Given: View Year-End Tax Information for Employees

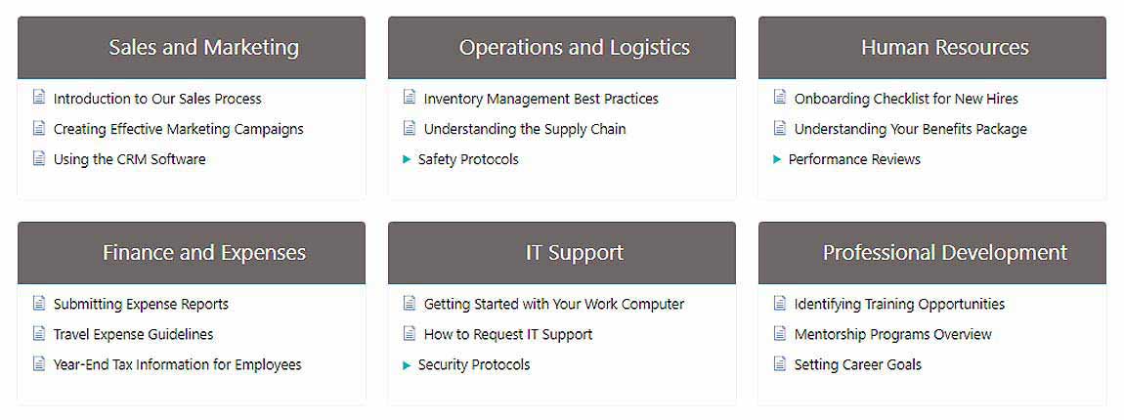Looking at the screenshot, I should click(x=177, y=364).
